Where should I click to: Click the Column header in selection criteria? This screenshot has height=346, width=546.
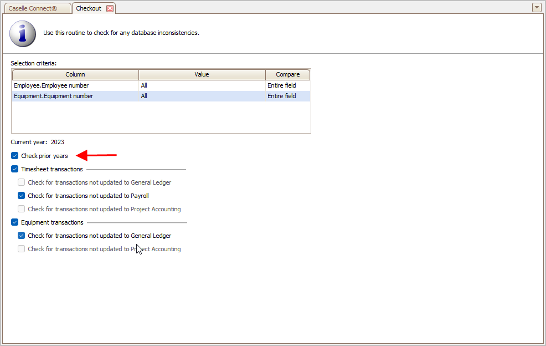75,74
